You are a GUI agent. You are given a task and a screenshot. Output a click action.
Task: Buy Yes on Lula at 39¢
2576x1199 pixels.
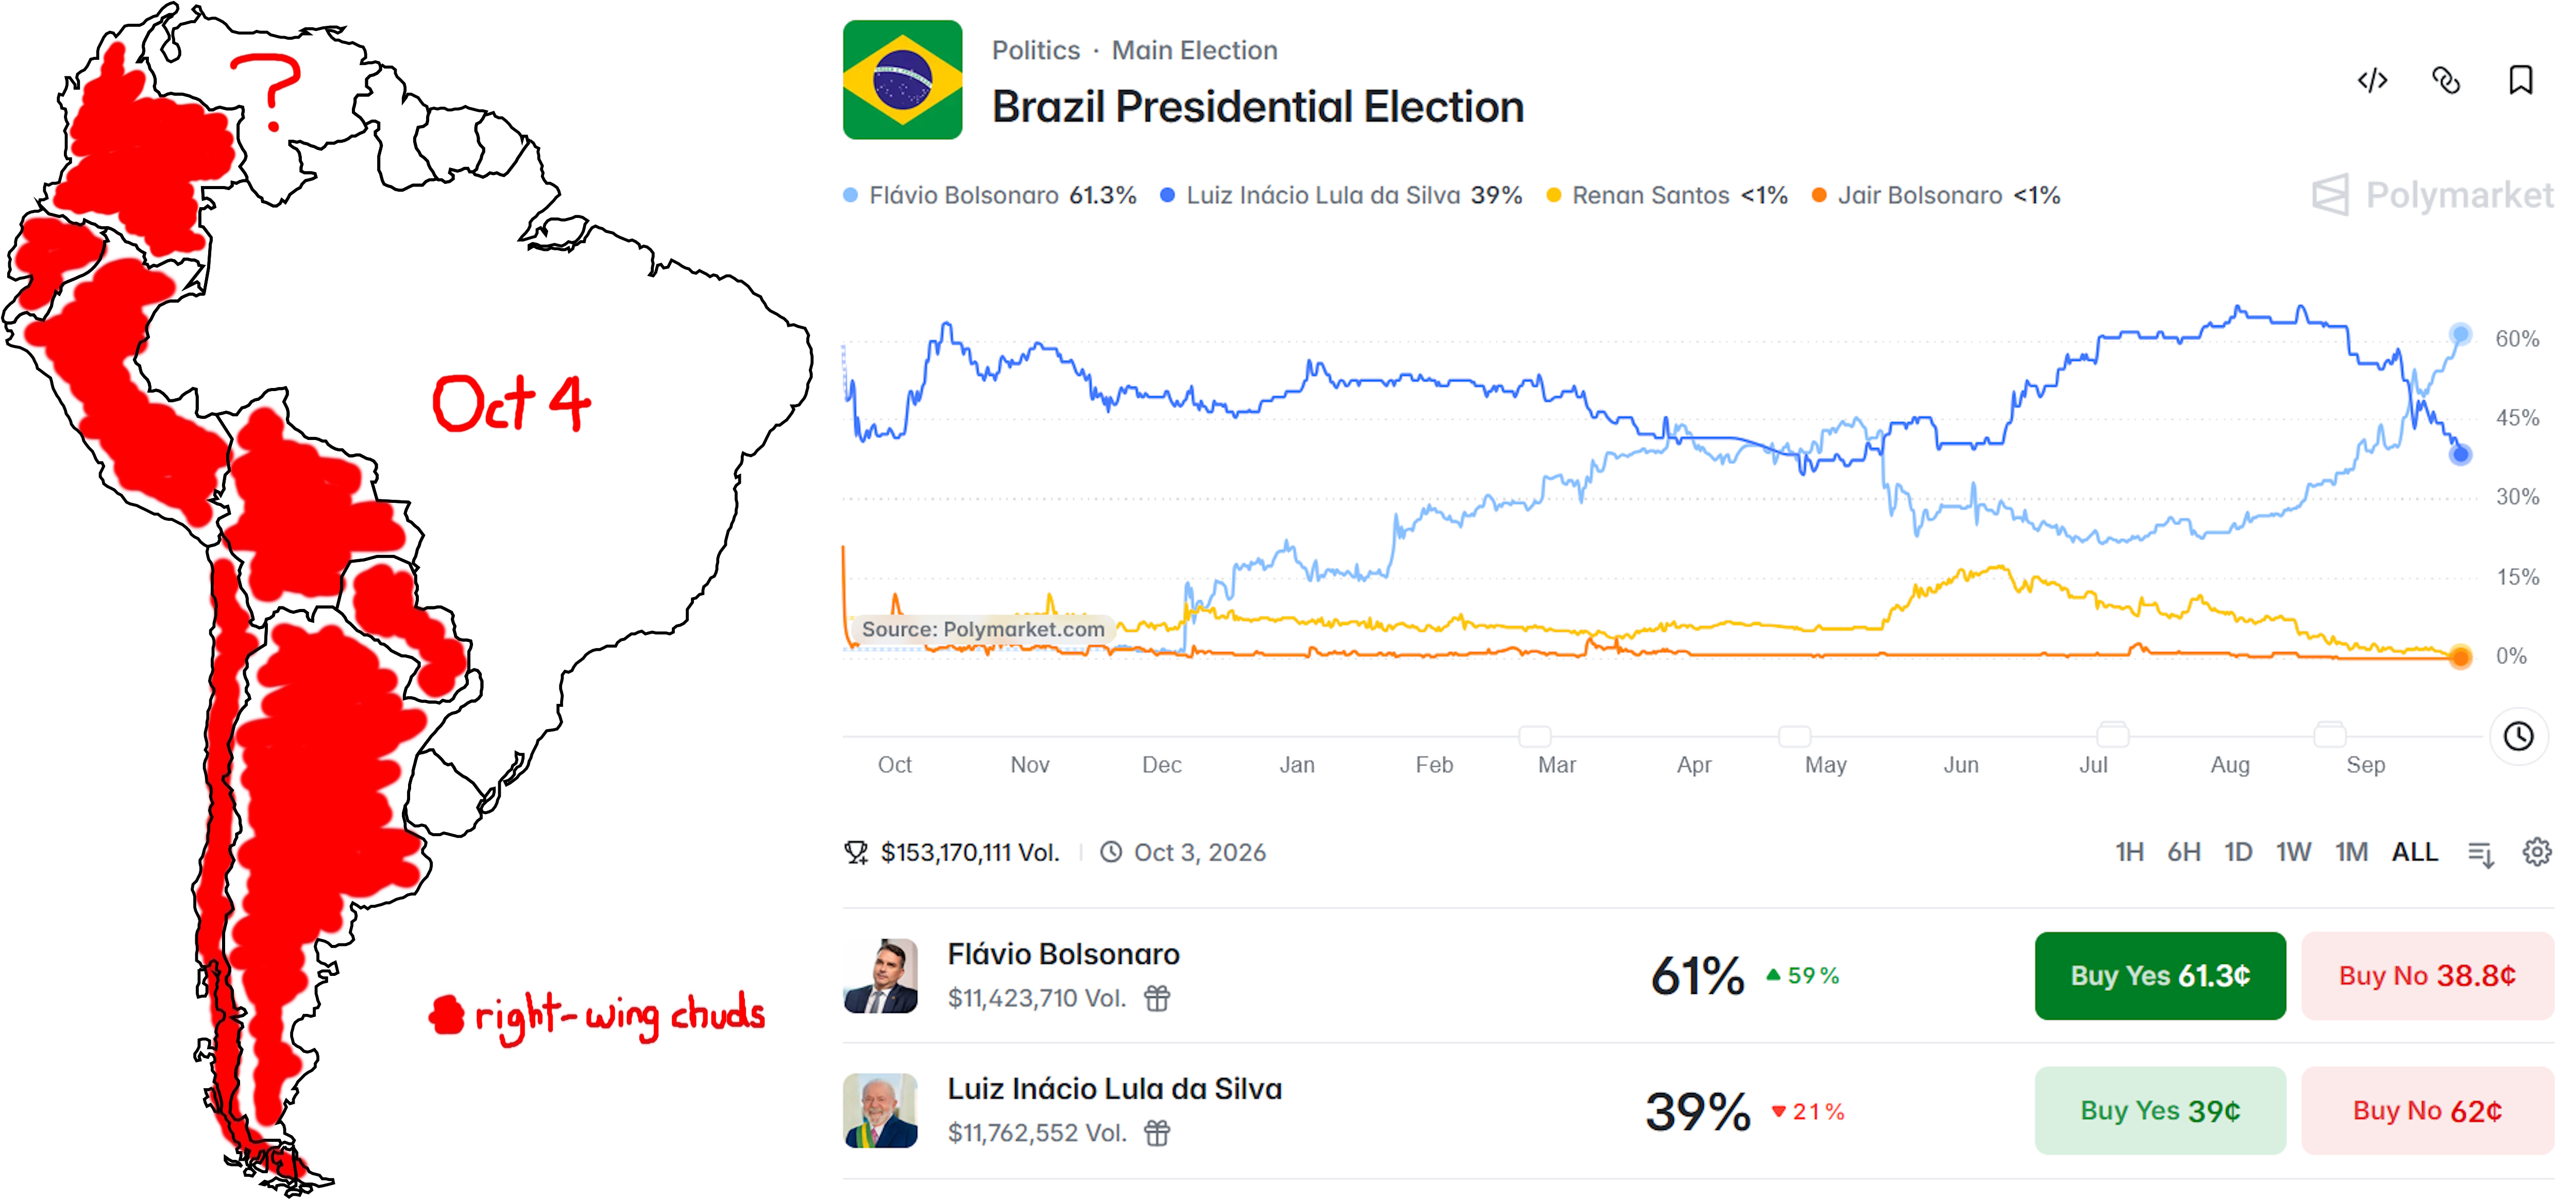tap(2160, 1111)
